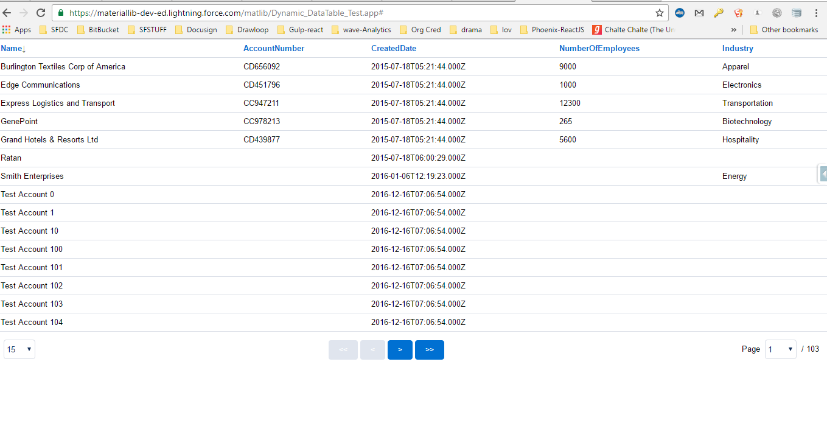Screen dimensions: 827x426
Task: Click the Test Account 104 row
Action: click(x=413, y=323)
